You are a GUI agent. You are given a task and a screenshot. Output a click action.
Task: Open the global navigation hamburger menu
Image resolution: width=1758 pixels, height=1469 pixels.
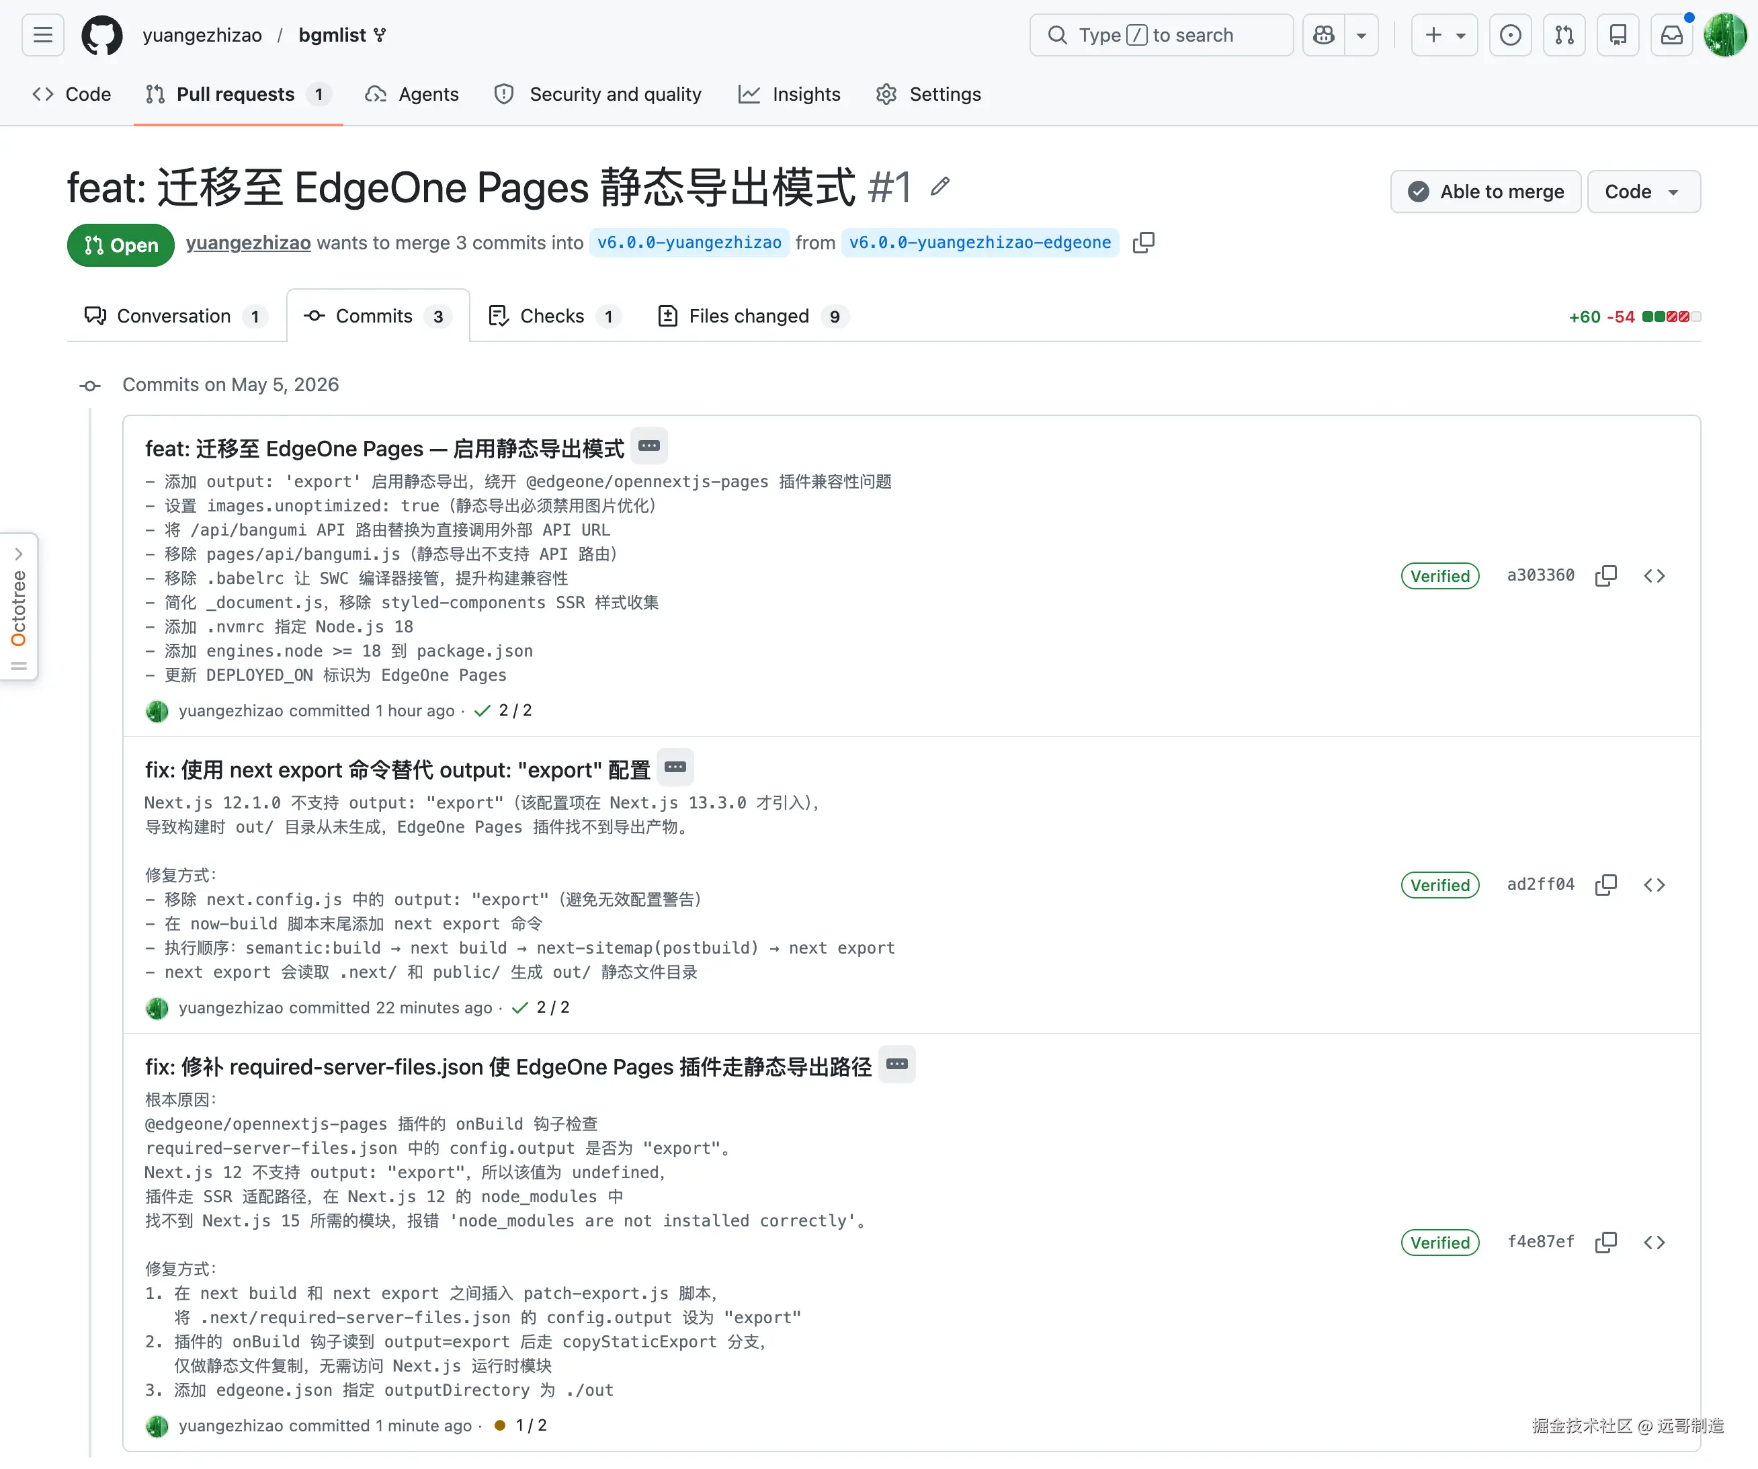click(x=43, y=35)
